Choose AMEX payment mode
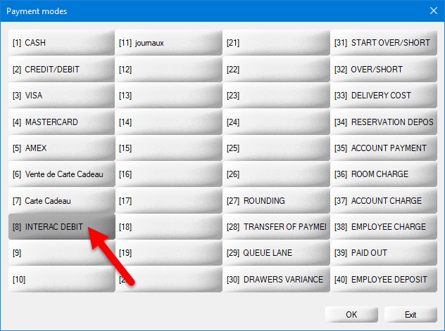This screenshot has height=331, width=445. [x=61, y=148]
